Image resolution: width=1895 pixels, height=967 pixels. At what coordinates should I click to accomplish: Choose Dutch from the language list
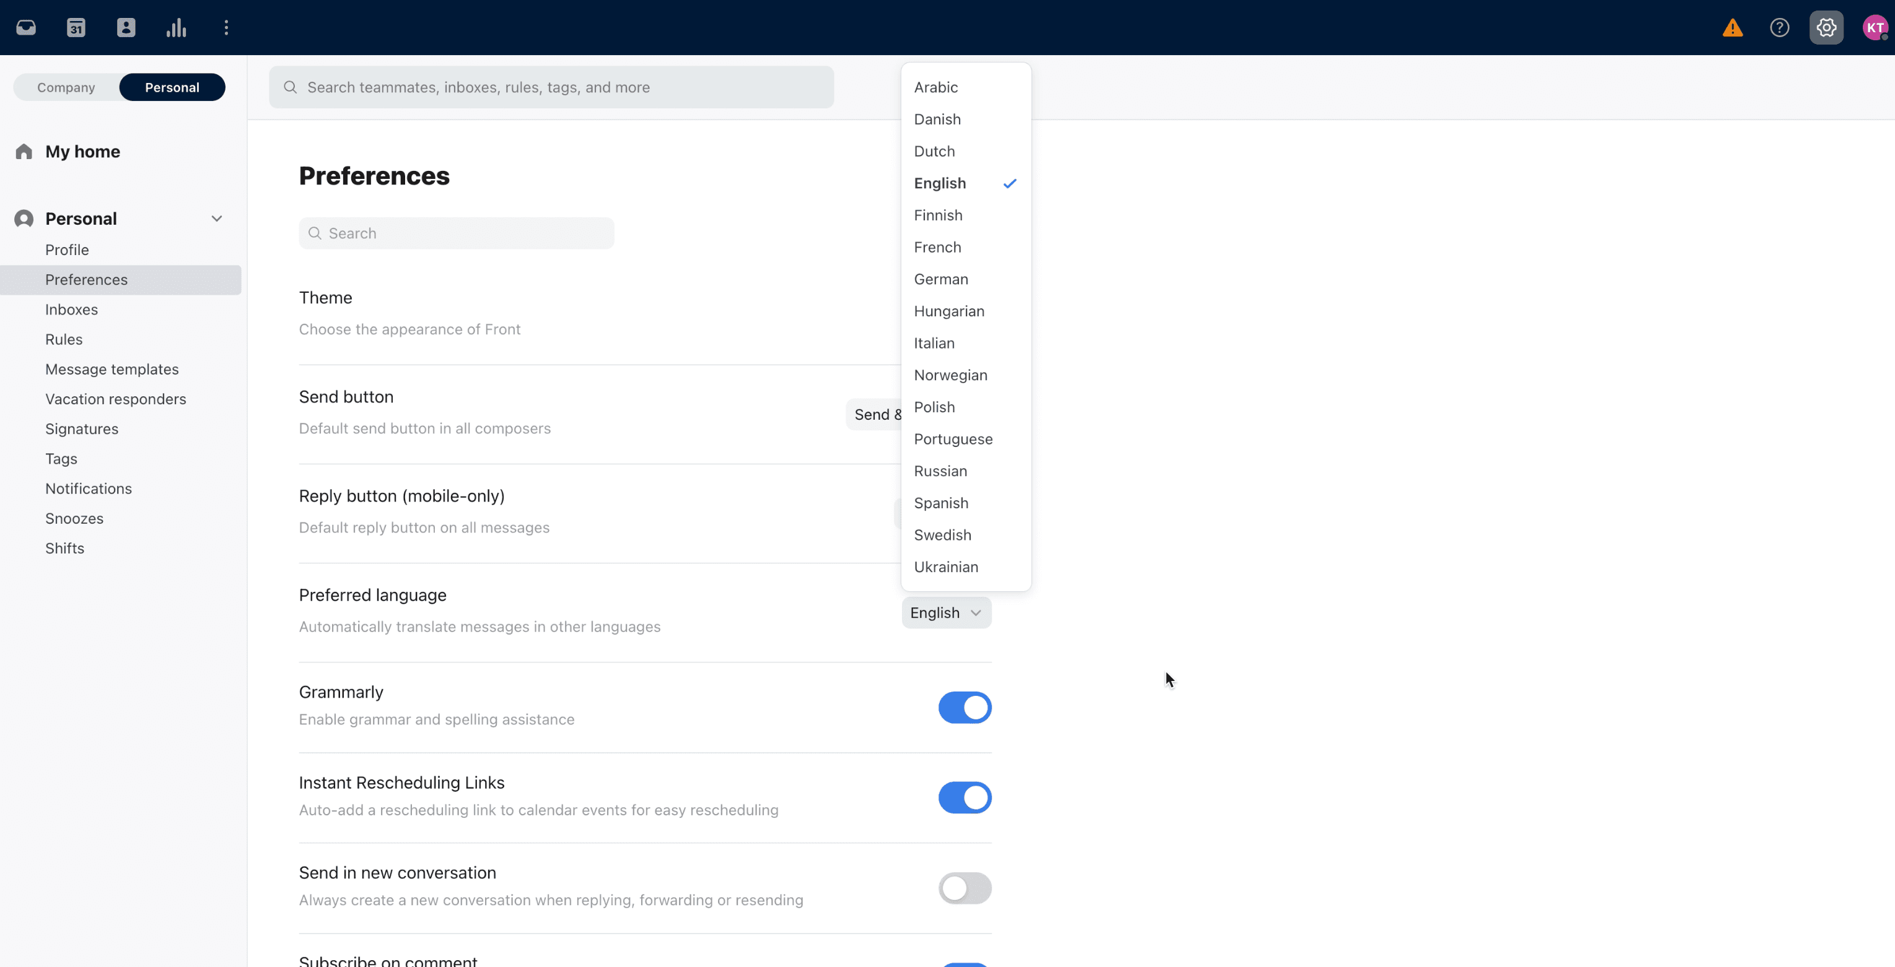coord(965,152)
